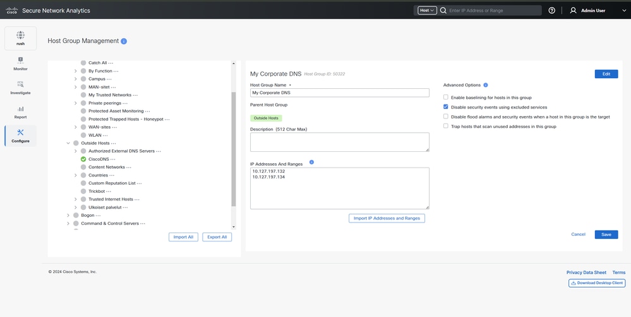This screenshot has width=631, height=317.
Task: Click the green check icon for CiscoDNS
Action: 83,159
